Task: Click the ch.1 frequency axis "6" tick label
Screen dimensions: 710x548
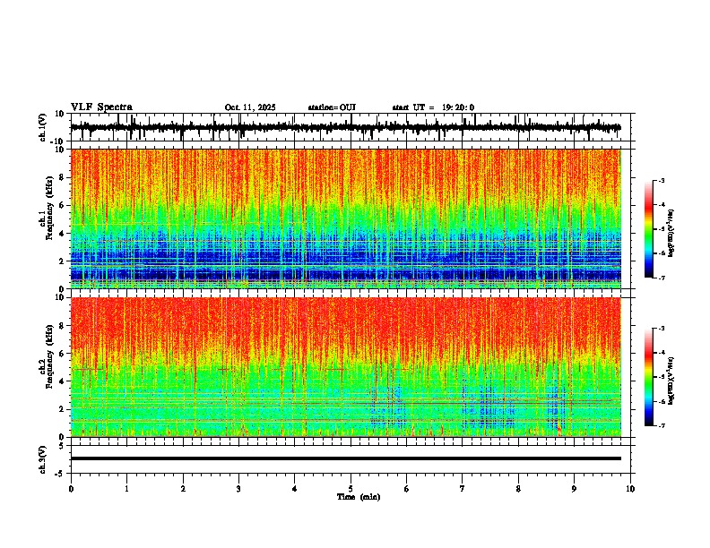Action: (x=62, y=205)
